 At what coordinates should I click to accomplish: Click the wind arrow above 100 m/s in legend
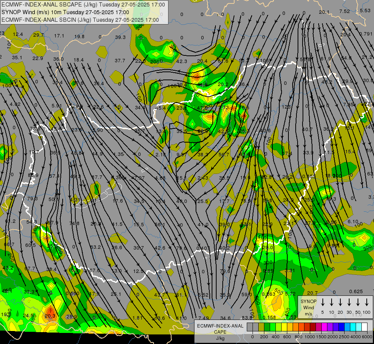pyautogui.click(x=367, y=302)
